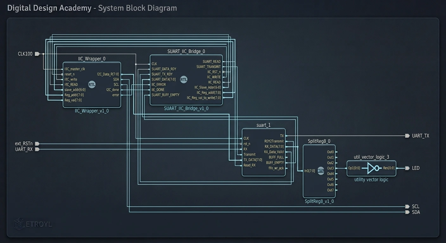Click the suart_1 block title

(x=264, y=125)
